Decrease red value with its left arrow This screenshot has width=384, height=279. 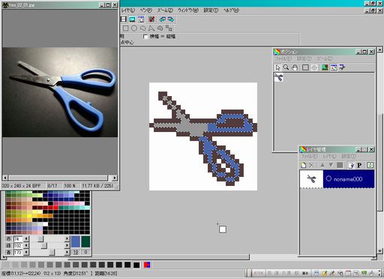coord(26,239)
